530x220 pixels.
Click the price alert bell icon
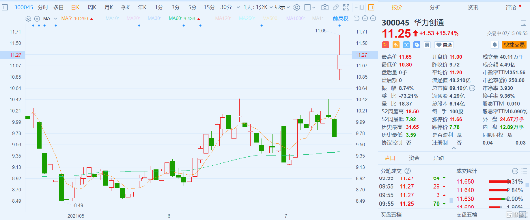pyautogui.click(x=495, y=45)
